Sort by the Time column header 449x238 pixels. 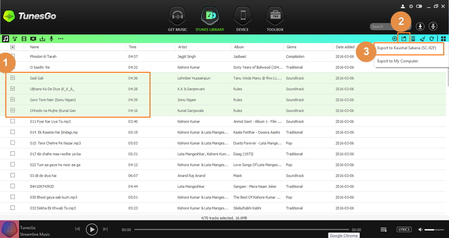[132, 47]
